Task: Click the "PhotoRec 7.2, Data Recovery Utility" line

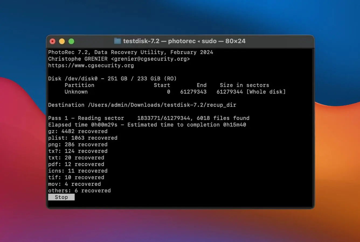Action: 131,52
